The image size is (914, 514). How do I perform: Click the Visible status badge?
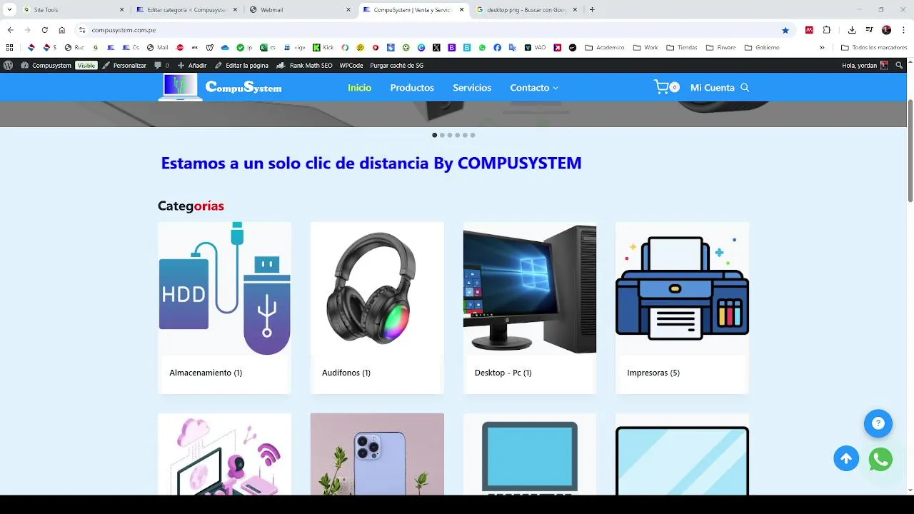coord(86,65)
